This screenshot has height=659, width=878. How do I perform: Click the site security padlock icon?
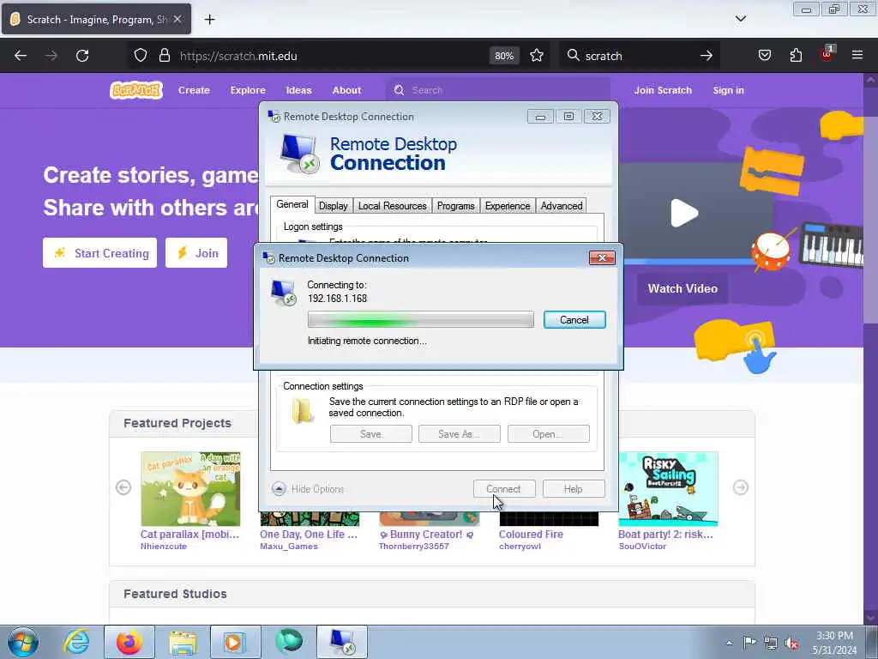(x=164, y=56)
